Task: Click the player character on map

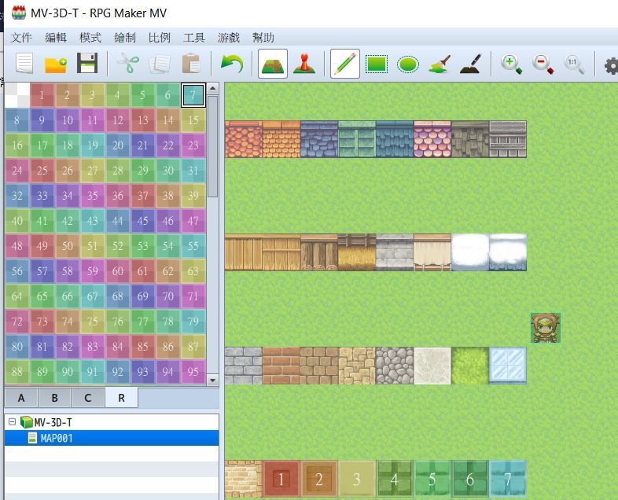Action: [546, 328]
